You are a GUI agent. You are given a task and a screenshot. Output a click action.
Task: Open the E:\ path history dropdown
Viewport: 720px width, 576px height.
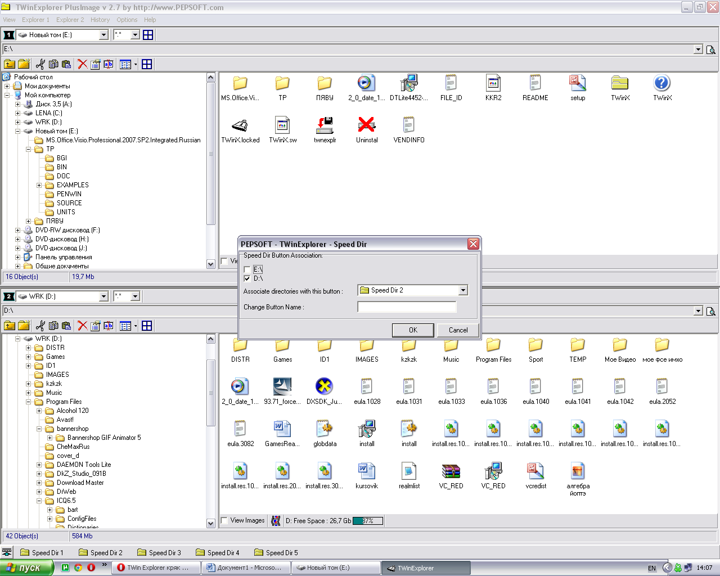(x=698, y=49)
